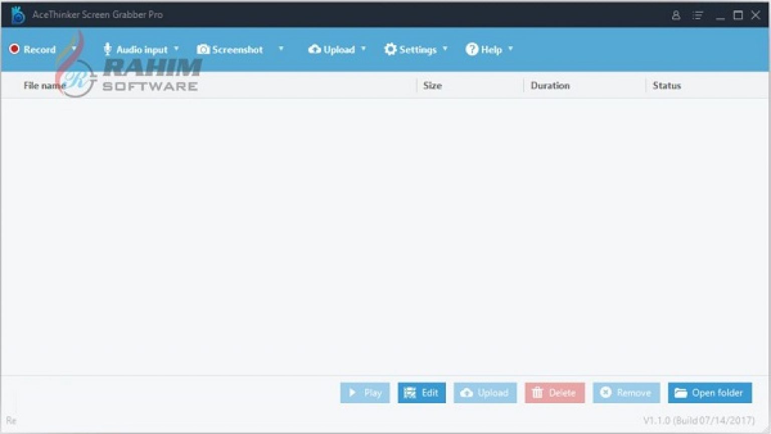Click the Edit button

pyautogui.click(x=422, y=393)
